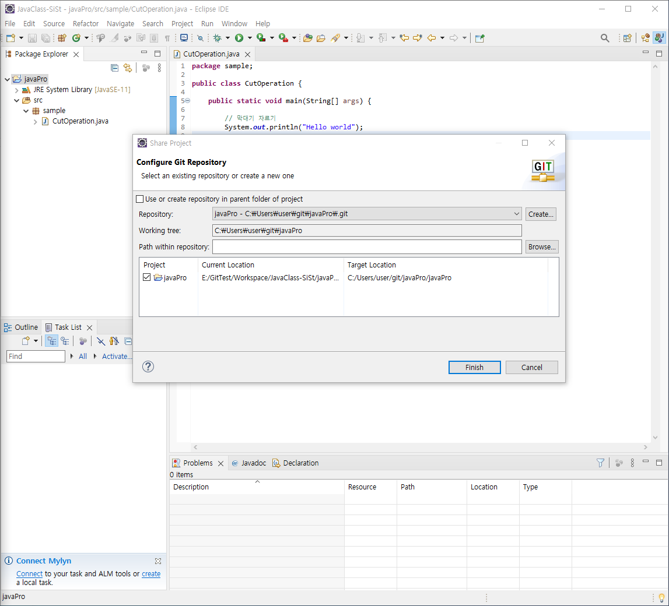This screenshot has width=669, height=606.
Task: Click the Open Type toolbar icon
Action: coord(307,38)
